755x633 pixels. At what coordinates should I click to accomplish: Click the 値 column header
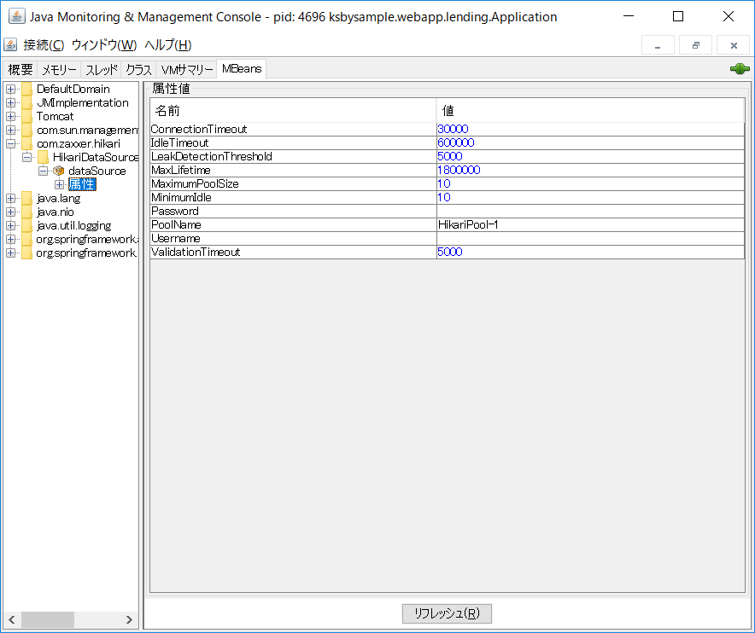coord(590,111)
